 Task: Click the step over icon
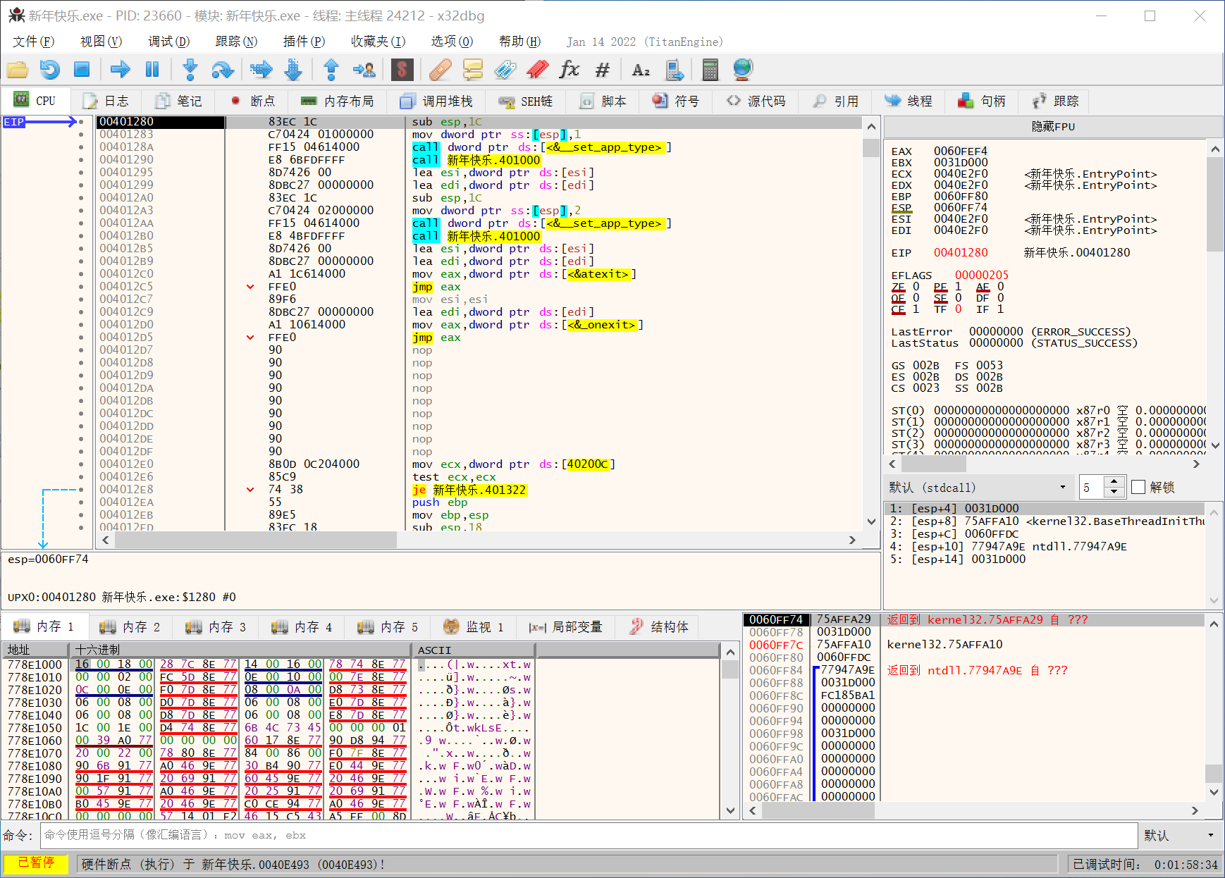coord(223,70)
